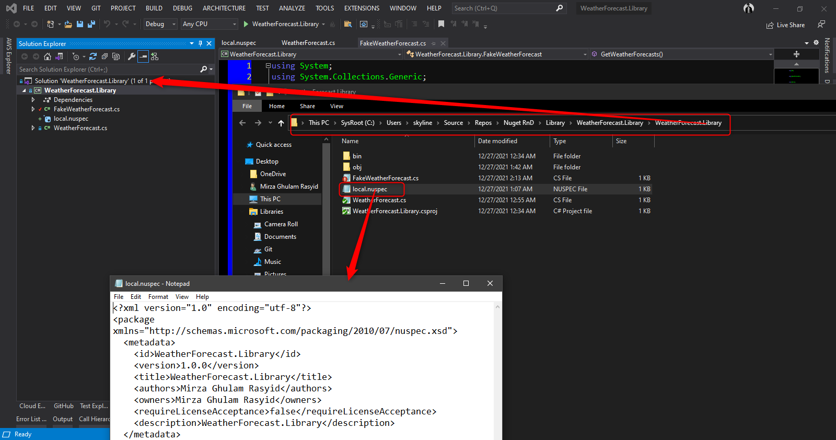Open the View tab in File Explorer
The height and width of the screenshot is (440, 836).
pyautogui.click(x=336, y=106)
